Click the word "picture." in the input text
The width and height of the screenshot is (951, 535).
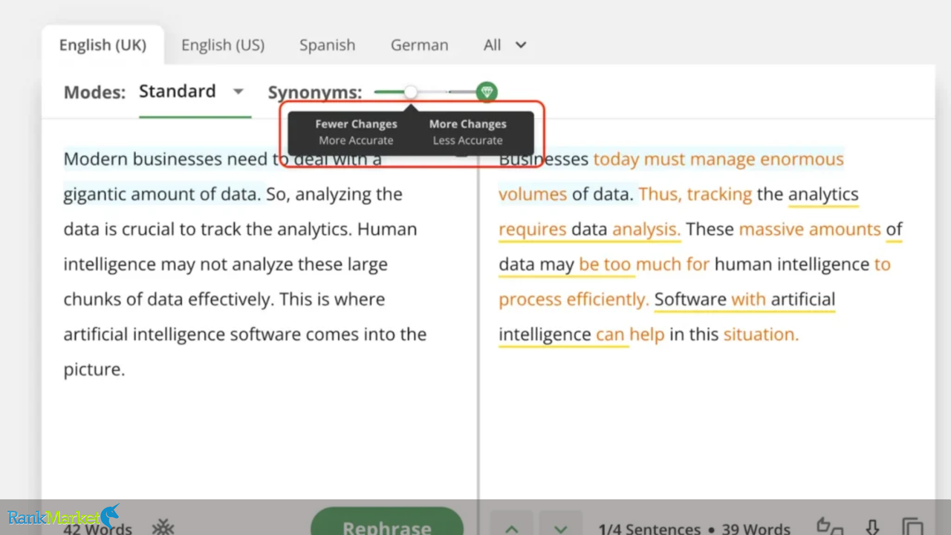[94, 369]
